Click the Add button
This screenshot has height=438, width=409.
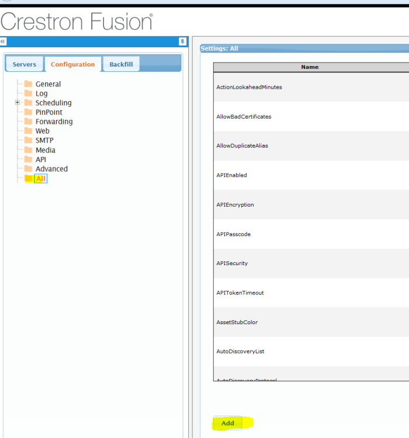click(227, 423)
